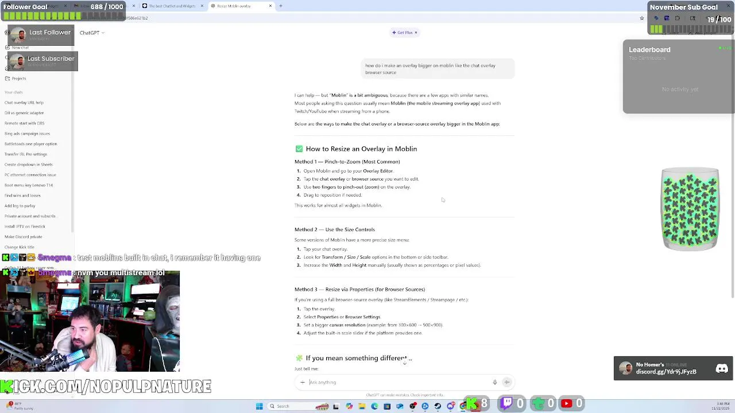Open the 'Remote start with OBS' chat
Screen dimensions: 735x413
pos(24,123)
